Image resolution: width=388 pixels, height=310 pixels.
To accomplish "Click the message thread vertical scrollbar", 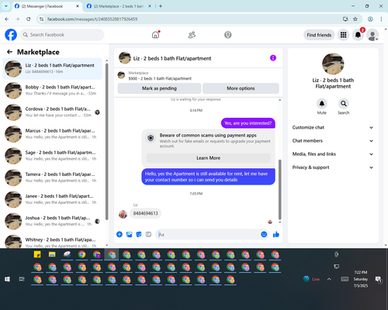I will 279,189.
